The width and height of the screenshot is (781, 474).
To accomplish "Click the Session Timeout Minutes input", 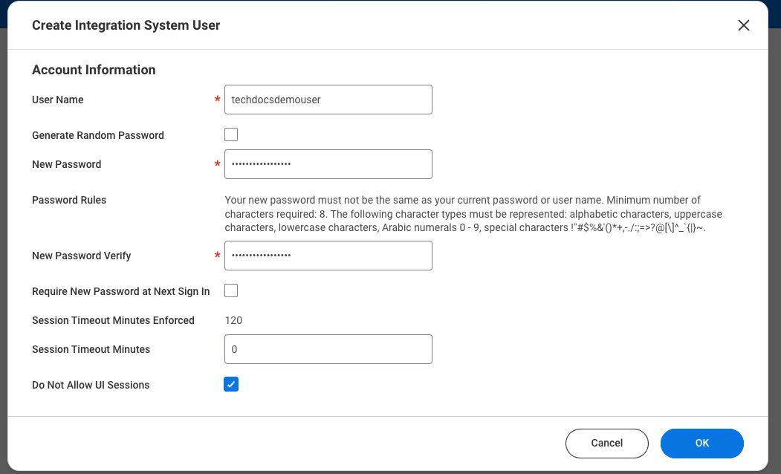I will click(328, 348).
